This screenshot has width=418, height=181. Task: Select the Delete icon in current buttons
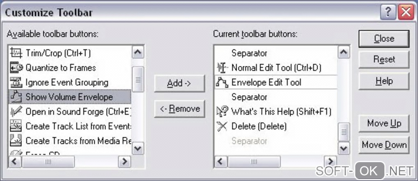click(222, 126)
